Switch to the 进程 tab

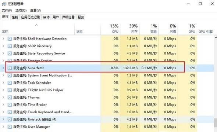tap(5, 17)
